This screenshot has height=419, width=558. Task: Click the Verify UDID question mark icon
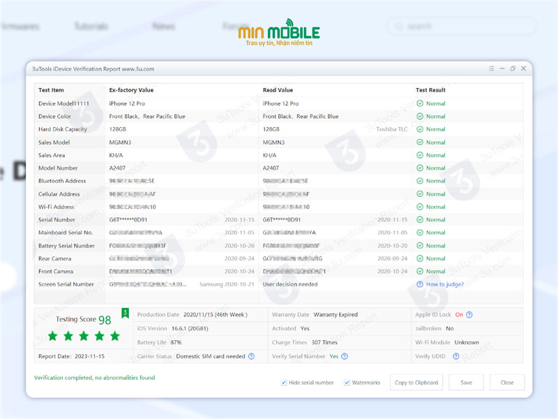pyautogui.click(x=455, y=356)
